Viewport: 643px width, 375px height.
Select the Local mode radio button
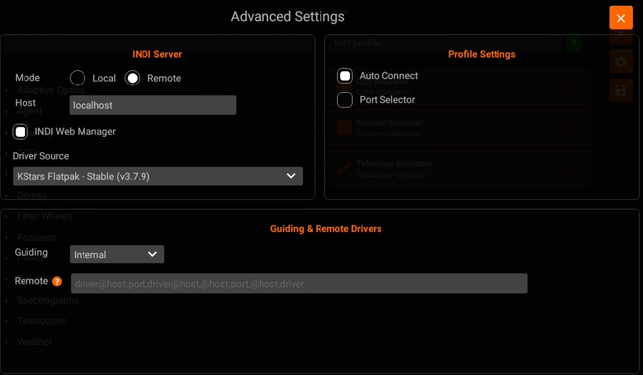(x=77, y=78)
